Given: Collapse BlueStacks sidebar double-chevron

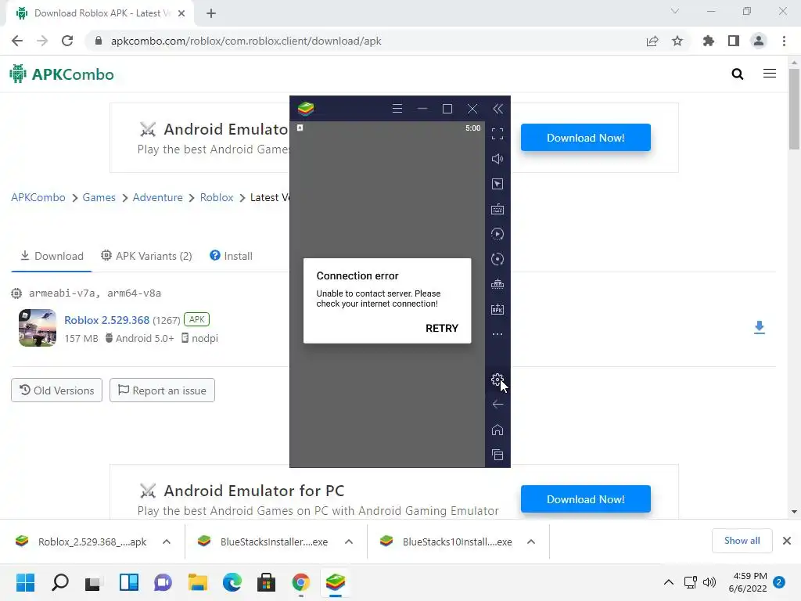Looking at the screenshot, I should coord(497,108).
